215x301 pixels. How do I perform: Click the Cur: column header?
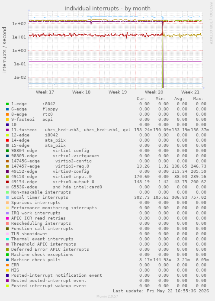point(142,99)
